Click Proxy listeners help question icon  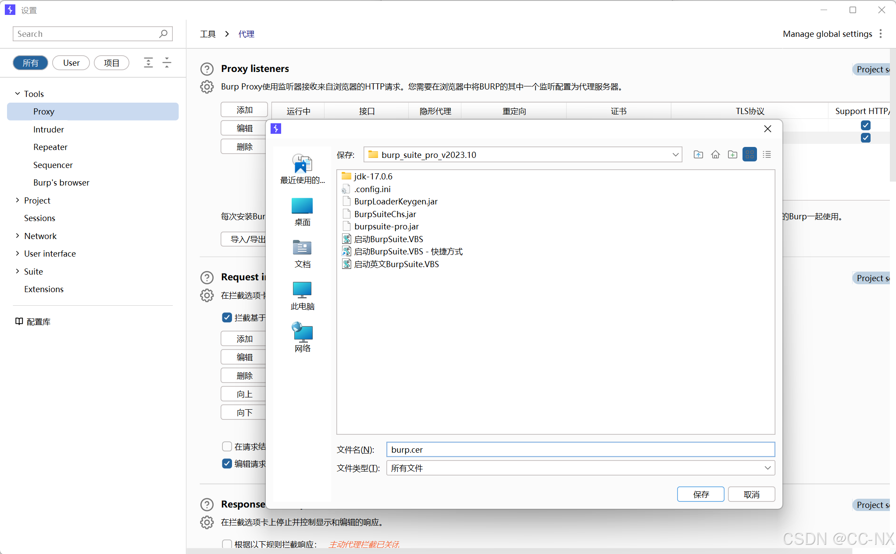coord(207,69)
